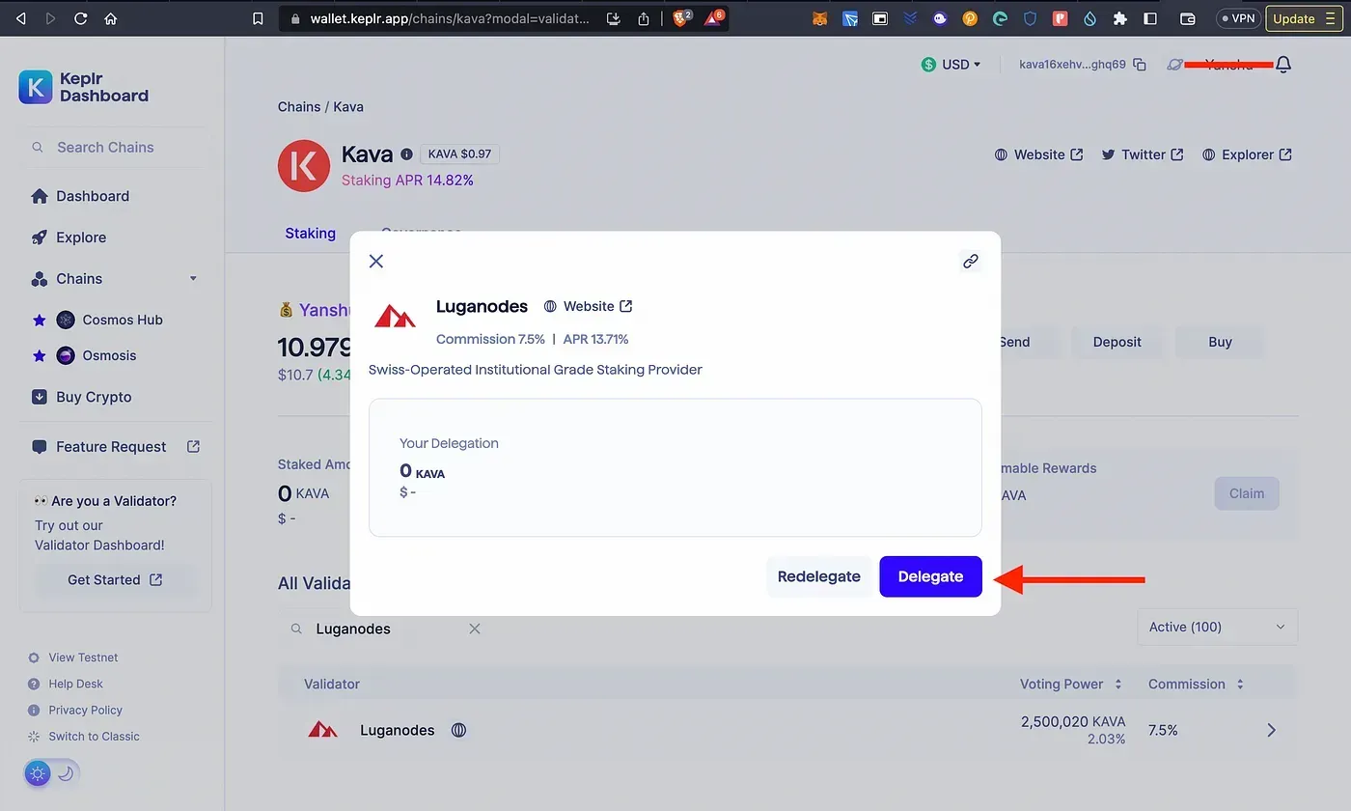Open Brave wallet icon
Viewport: 1351px width, 811px height.
point(1188,18)
